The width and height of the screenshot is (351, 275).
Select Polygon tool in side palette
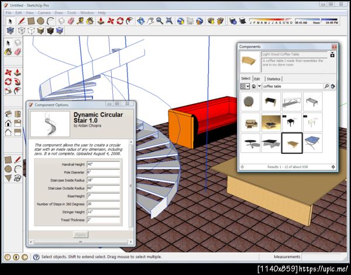click(8, 178)
